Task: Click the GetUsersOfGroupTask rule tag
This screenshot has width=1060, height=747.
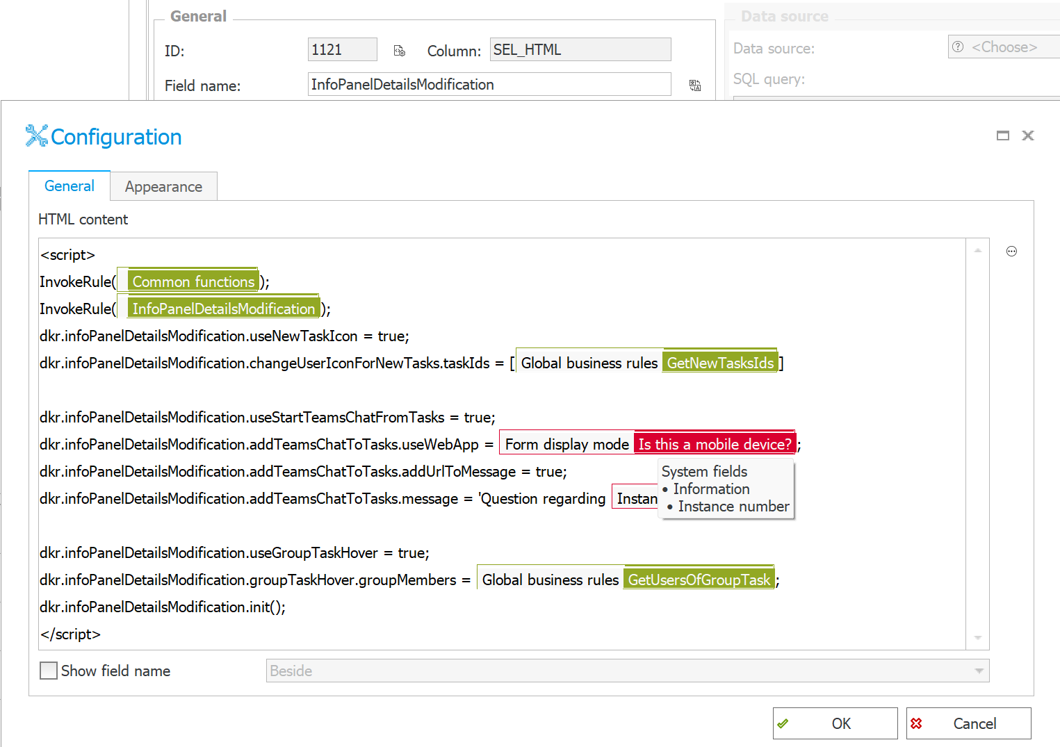Action: point(699,580)
